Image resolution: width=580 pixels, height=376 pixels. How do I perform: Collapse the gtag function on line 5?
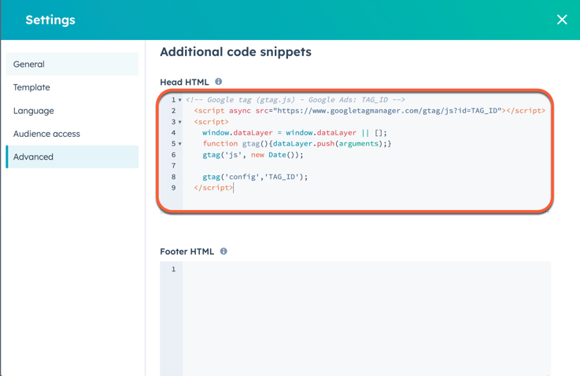[x=180, y=145]
